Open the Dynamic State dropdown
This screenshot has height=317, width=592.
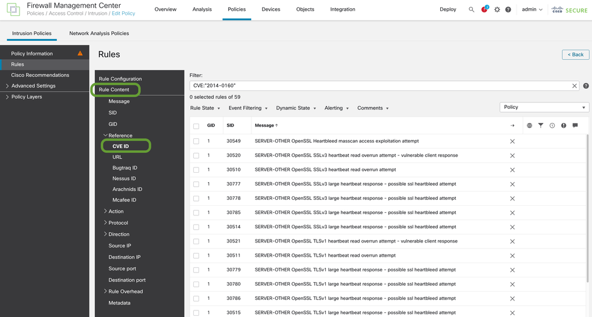click(x=296, y=108)
